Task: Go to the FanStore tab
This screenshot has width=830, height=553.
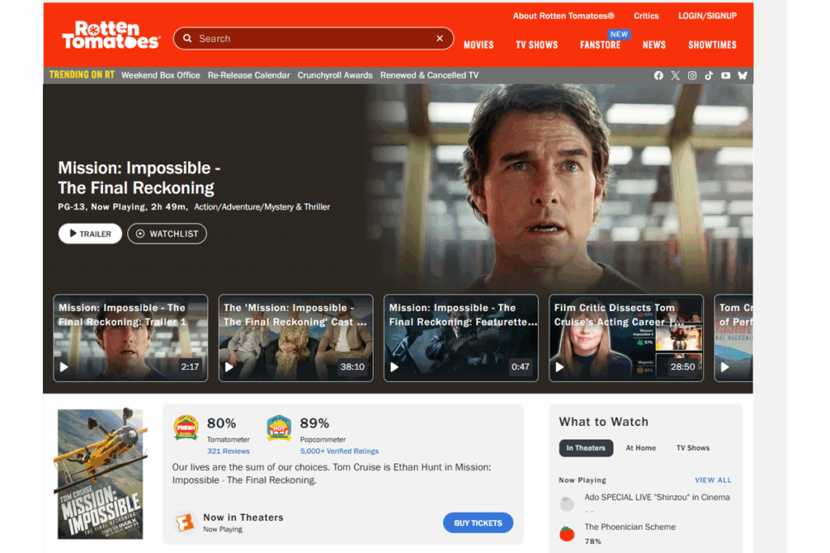Action: 600,45
